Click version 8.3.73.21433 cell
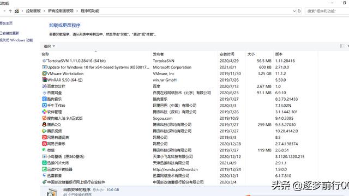 coord(286,99)
